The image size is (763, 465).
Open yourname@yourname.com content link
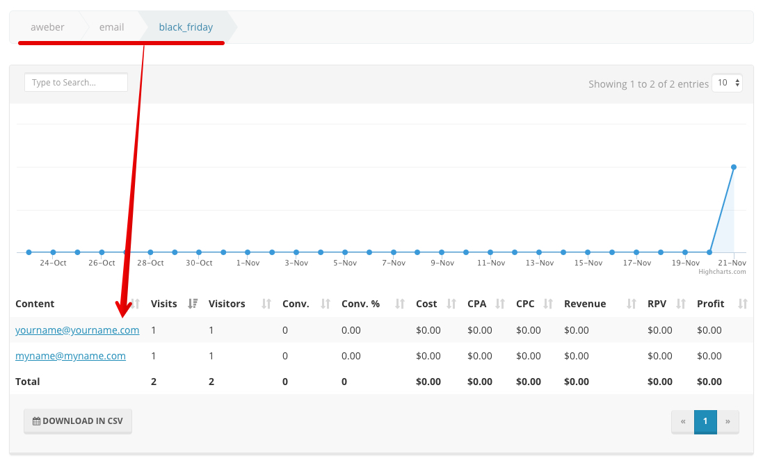[x=77, y=330]
